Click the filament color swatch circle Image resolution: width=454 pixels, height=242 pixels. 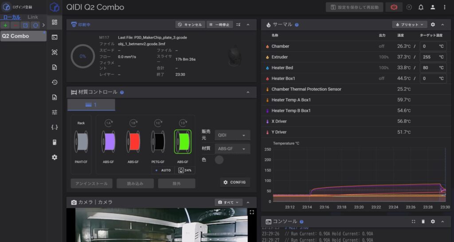tap(219, 160)
